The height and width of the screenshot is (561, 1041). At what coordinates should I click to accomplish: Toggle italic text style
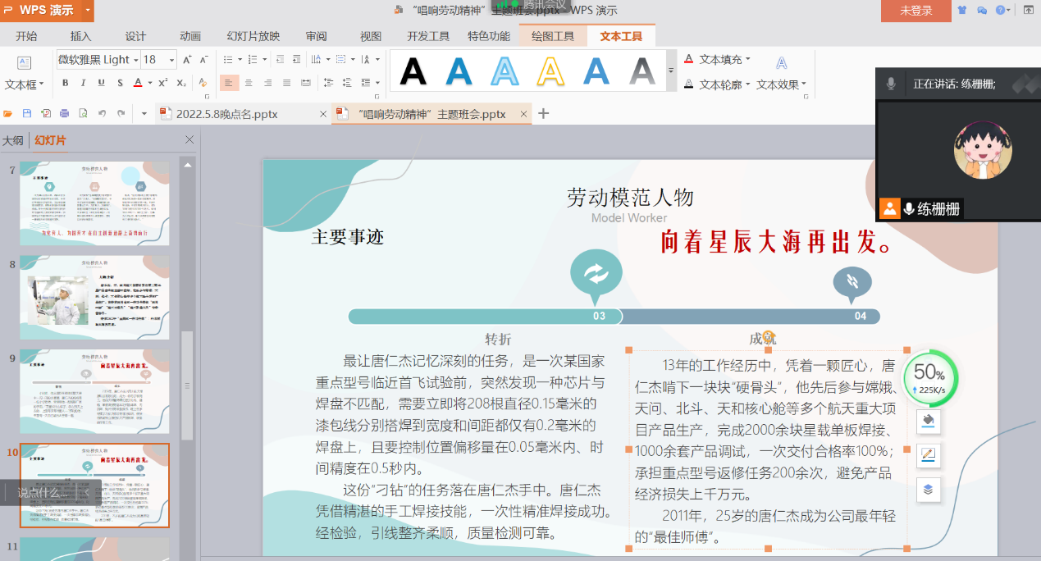pyautogui.click(x=83, y=83)
